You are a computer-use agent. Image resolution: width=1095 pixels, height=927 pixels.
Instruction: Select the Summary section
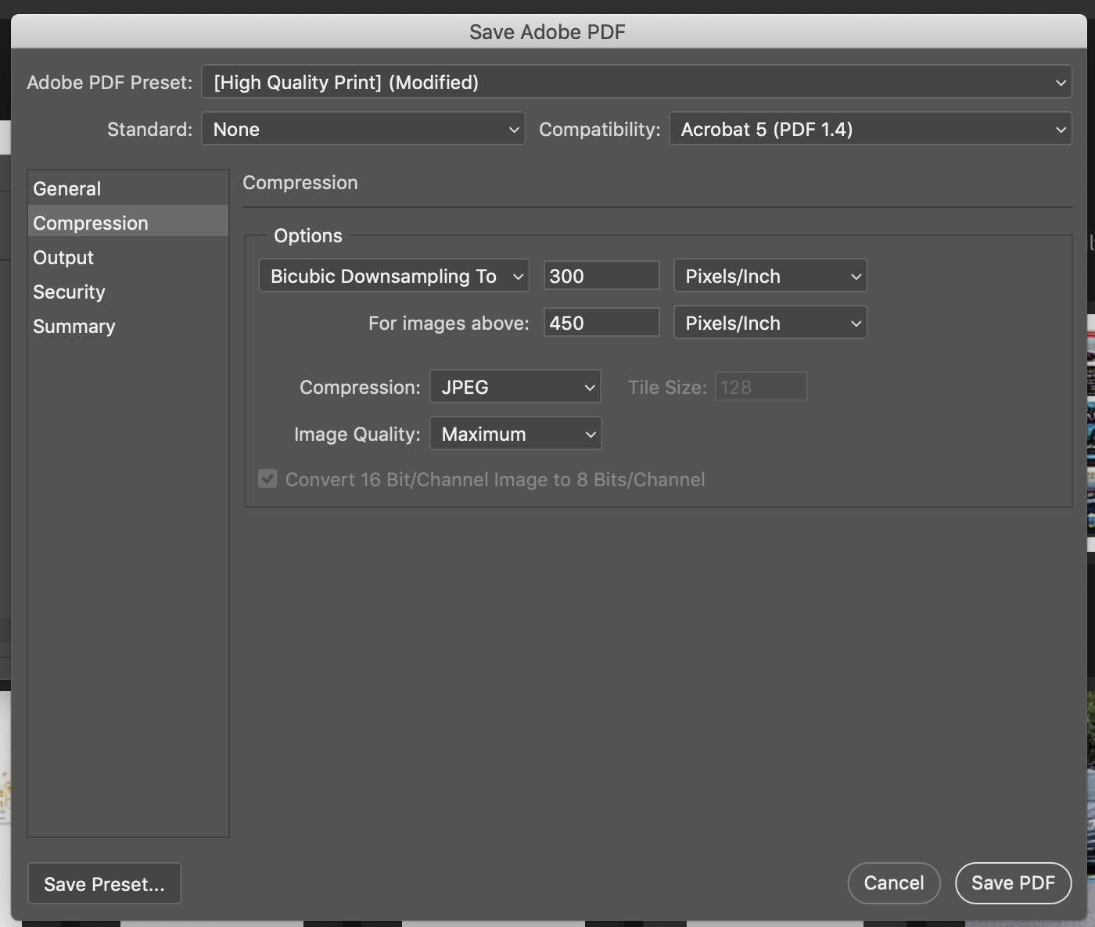pyautogui.click(x=74, y=326)
